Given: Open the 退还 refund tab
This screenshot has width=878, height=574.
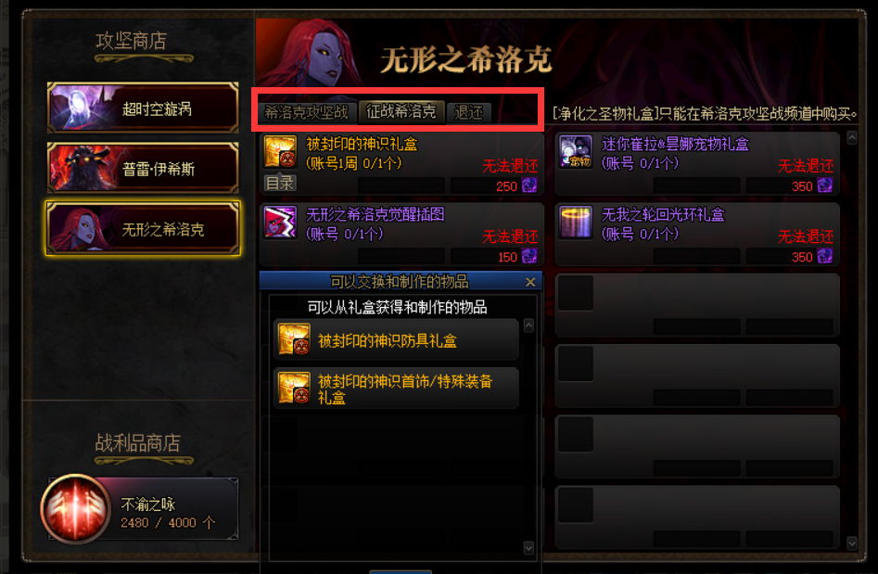Looking at the screenshot, I should pyautogui.click(x=469, y=112).
